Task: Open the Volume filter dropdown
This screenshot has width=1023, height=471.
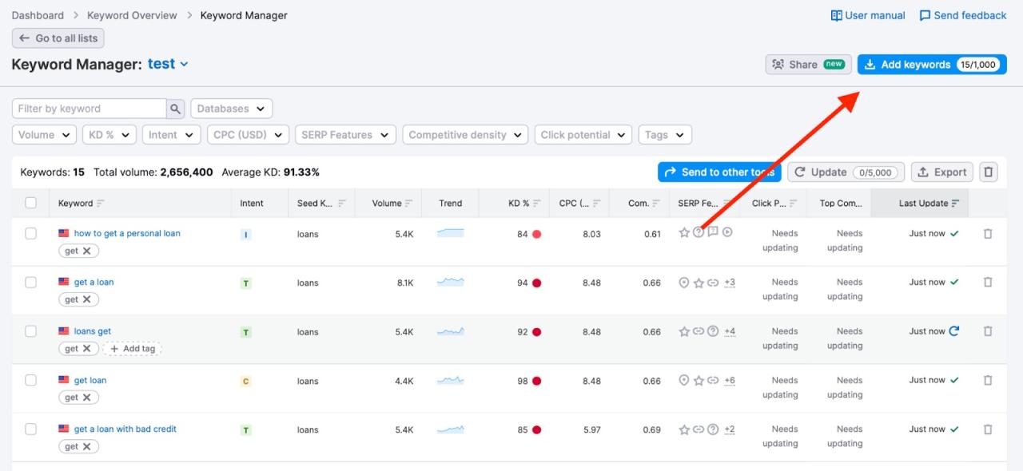Action: tap(44, 135)
